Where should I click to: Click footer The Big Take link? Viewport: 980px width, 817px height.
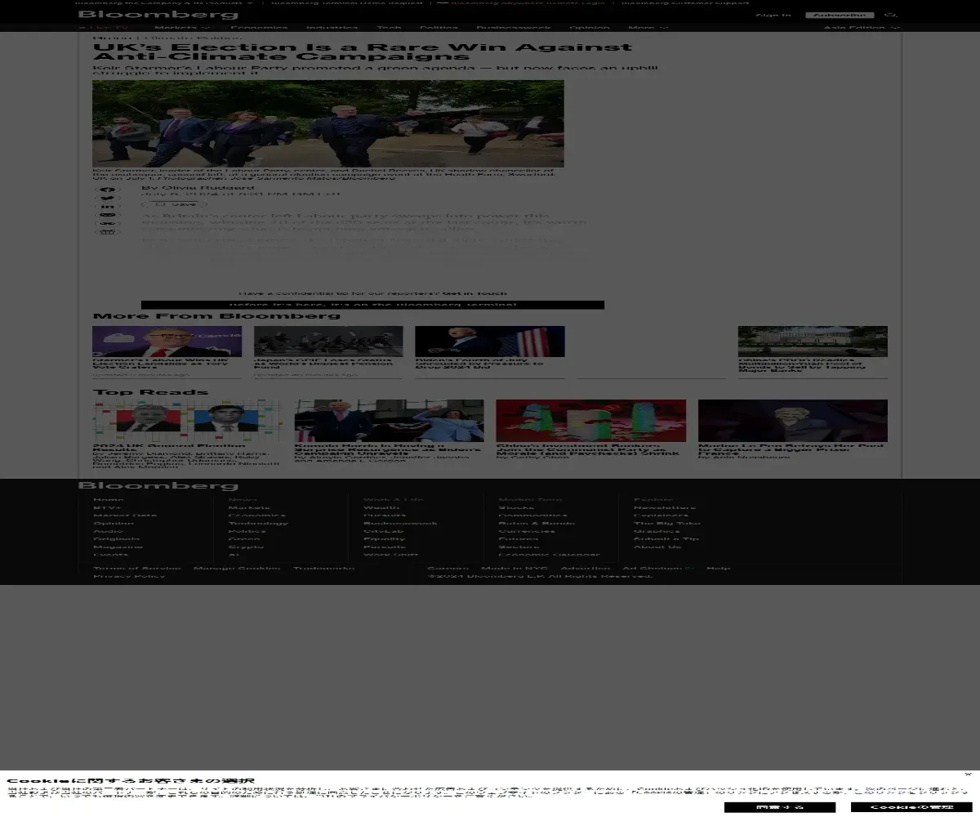(666, 524)
